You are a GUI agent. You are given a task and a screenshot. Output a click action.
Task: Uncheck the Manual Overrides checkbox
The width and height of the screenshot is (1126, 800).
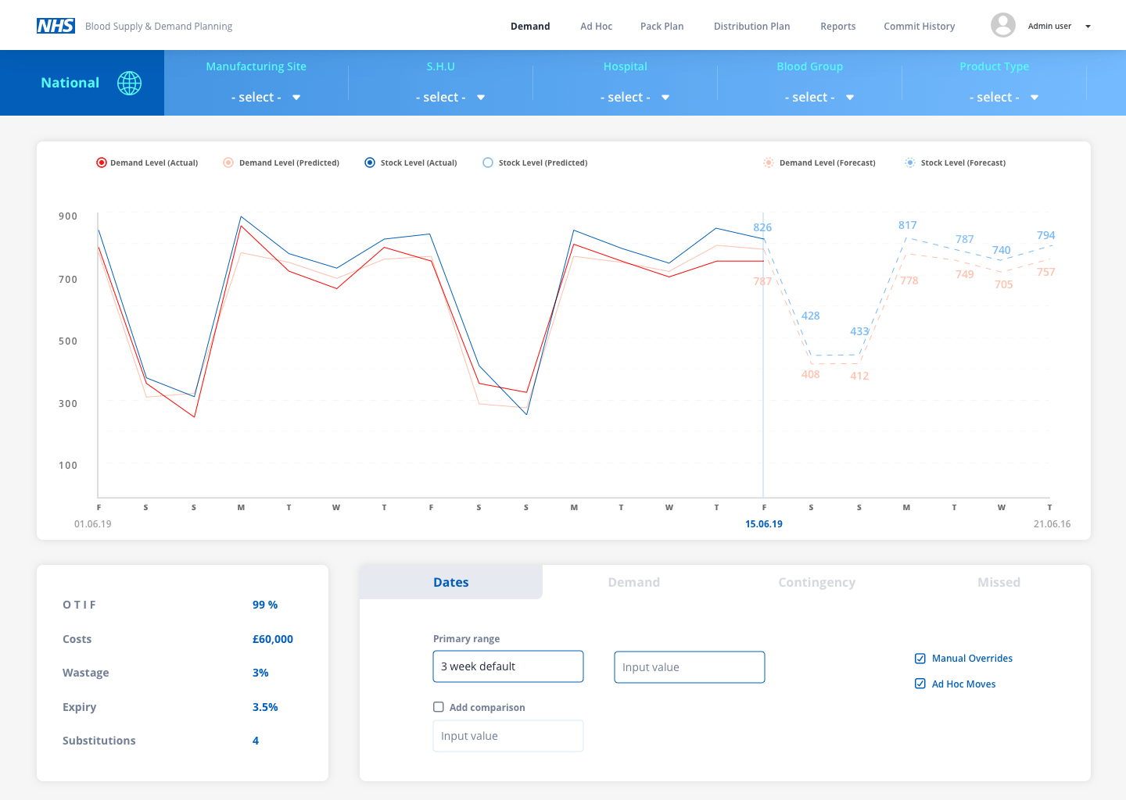coord(920,659)
